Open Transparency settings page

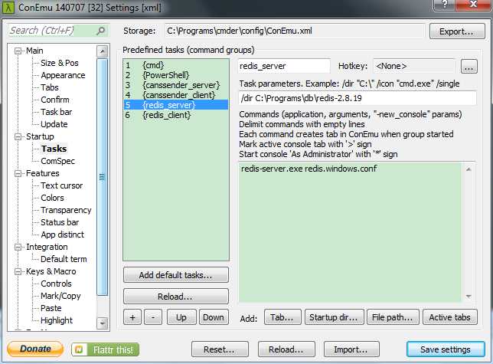(x=66, y=210)
